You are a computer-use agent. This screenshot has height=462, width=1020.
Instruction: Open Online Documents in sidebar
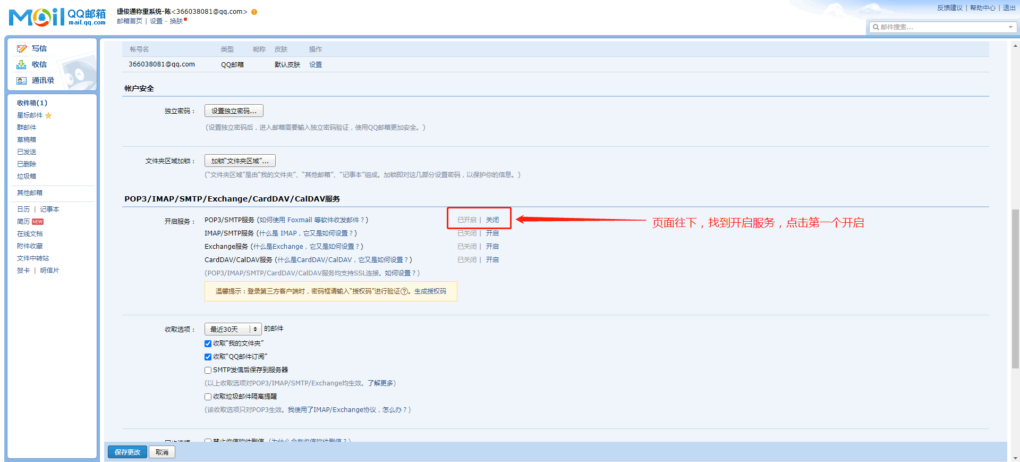30,234
